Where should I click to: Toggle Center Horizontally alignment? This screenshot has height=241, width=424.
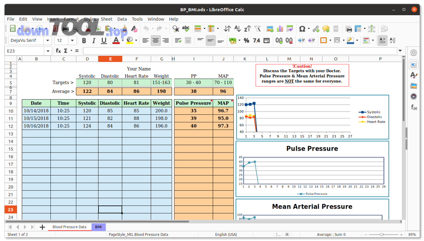(x=155, y=40)
